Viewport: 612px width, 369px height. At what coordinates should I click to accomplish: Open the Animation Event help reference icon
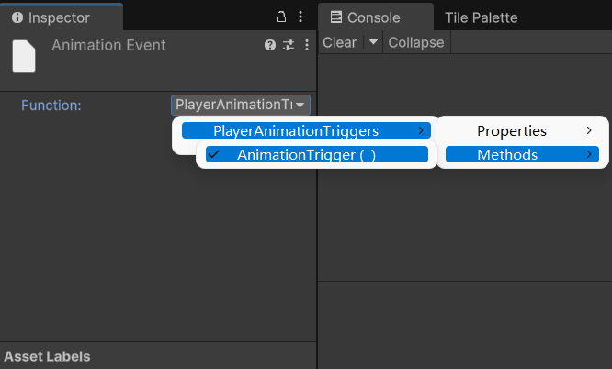(270, 45)
